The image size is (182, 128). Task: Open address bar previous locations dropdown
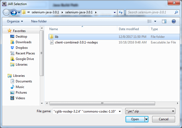(x=115, y=12)
